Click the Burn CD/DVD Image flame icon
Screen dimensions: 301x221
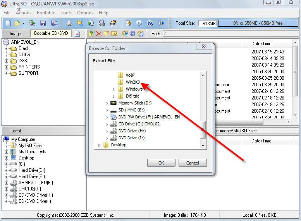click(x=113, y=23)
